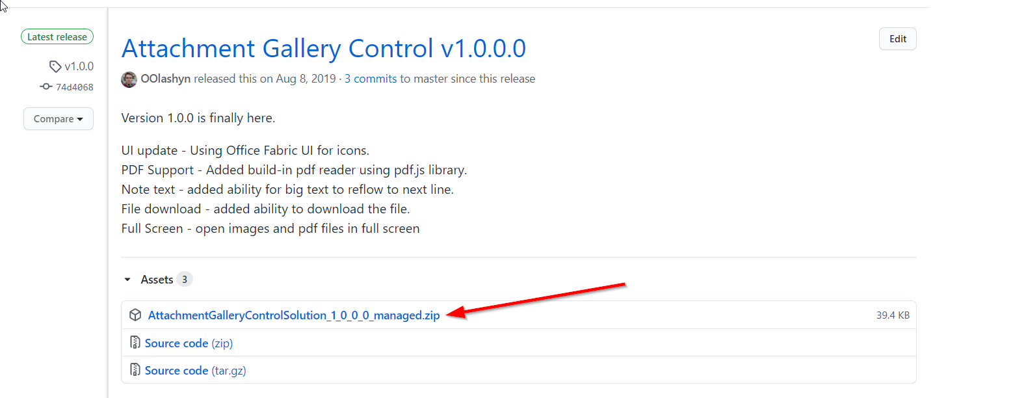1013x398 pixels.
Task: Click the tag icon next to v1.0.0
Action: (56, 66)
